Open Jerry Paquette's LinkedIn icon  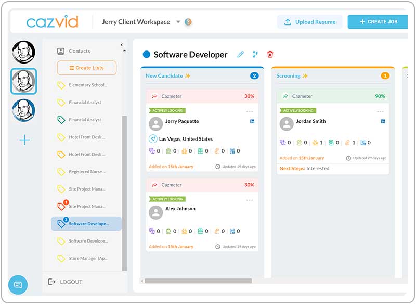click(252, 121)
